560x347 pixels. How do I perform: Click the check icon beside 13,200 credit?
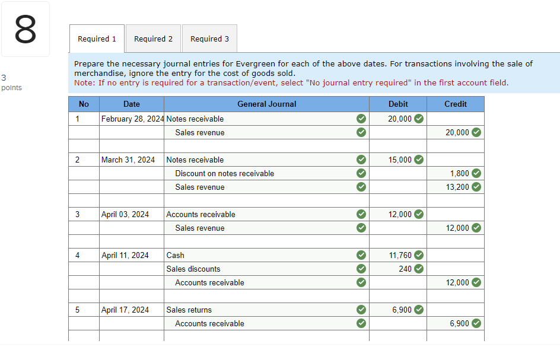click(476, 187)
